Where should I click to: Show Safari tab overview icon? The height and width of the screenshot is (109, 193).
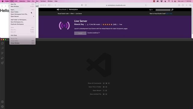click(190, 5)
